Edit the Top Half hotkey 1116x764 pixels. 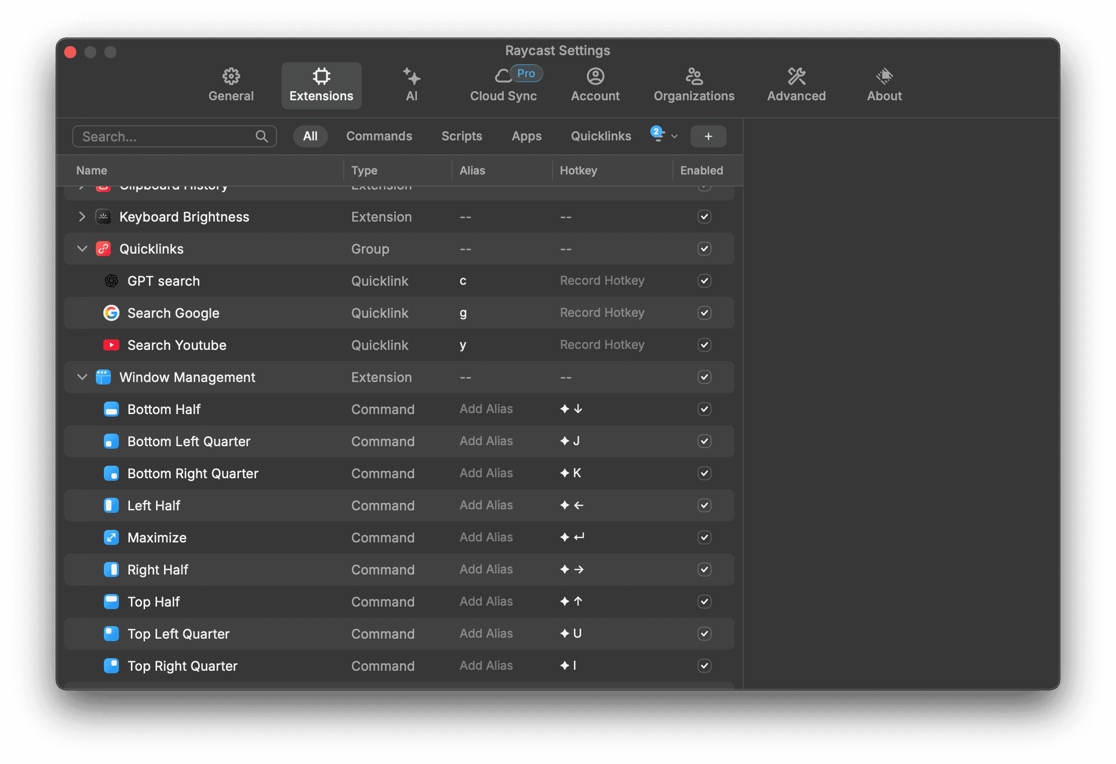(x=571, y=602)
